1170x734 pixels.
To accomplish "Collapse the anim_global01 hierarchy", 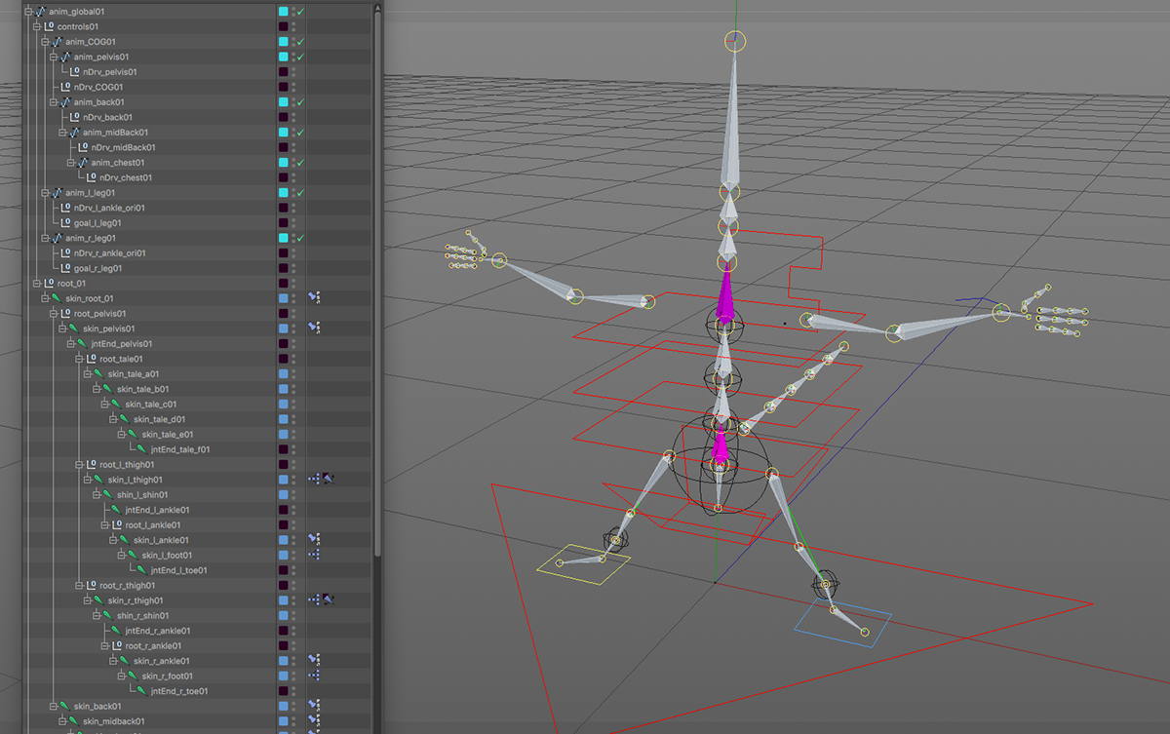I will [29, 12].
